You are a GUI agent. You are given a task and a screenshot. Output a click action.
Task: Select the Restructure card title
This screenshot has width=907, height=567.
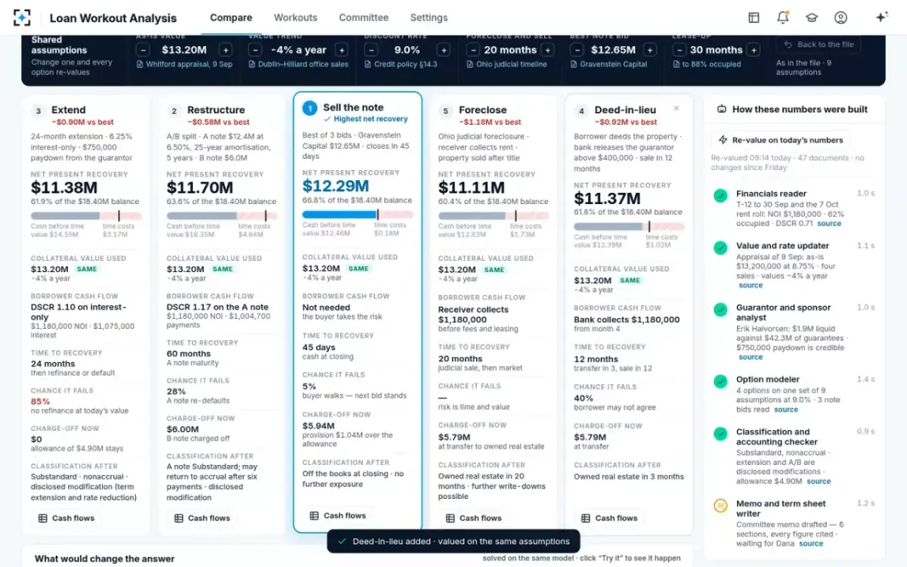216,110
